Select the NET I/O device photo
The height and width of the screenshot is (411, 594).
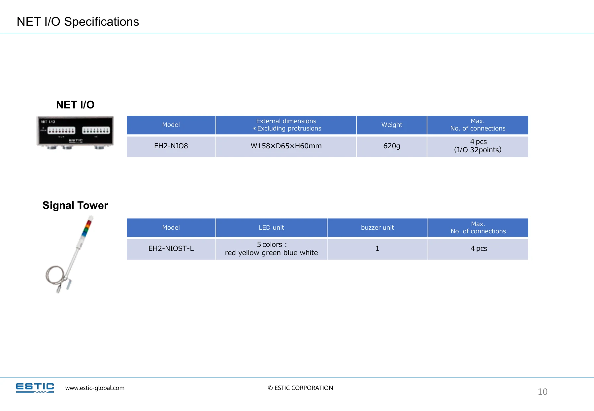coord(75,133)
